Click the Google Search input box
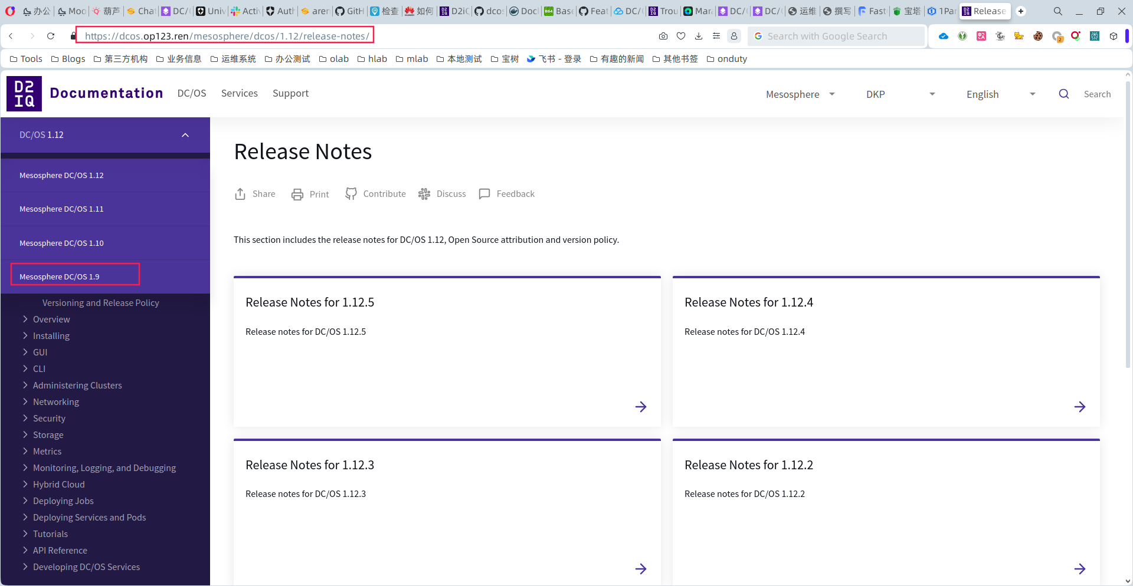The width and height of the screenshot is (1133, 586). click(x=836, y=36)
